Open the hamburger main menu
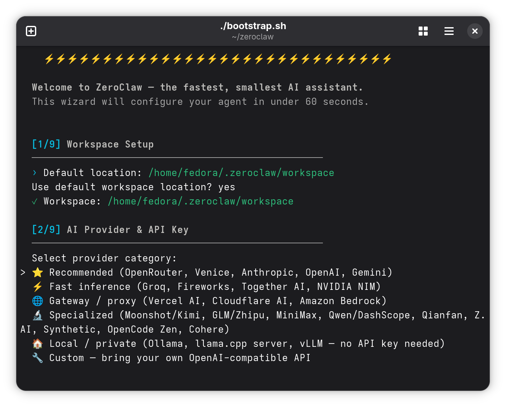This screenshot has width=506, height=407. tap(449, 31)
